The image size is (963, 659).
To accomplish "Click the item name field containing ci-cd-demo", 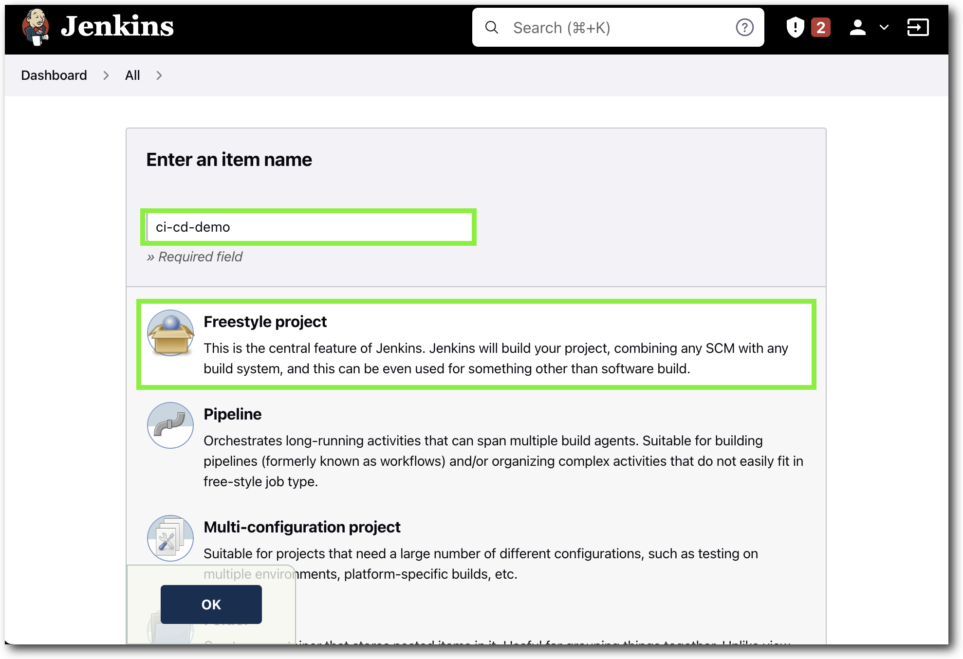I will coord(309,227).
